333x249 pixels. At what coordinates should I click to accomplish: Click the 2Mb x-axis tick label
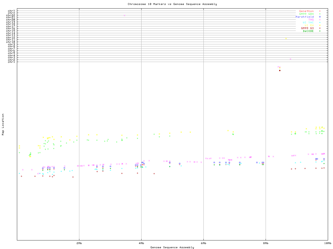tap(79, 243)
